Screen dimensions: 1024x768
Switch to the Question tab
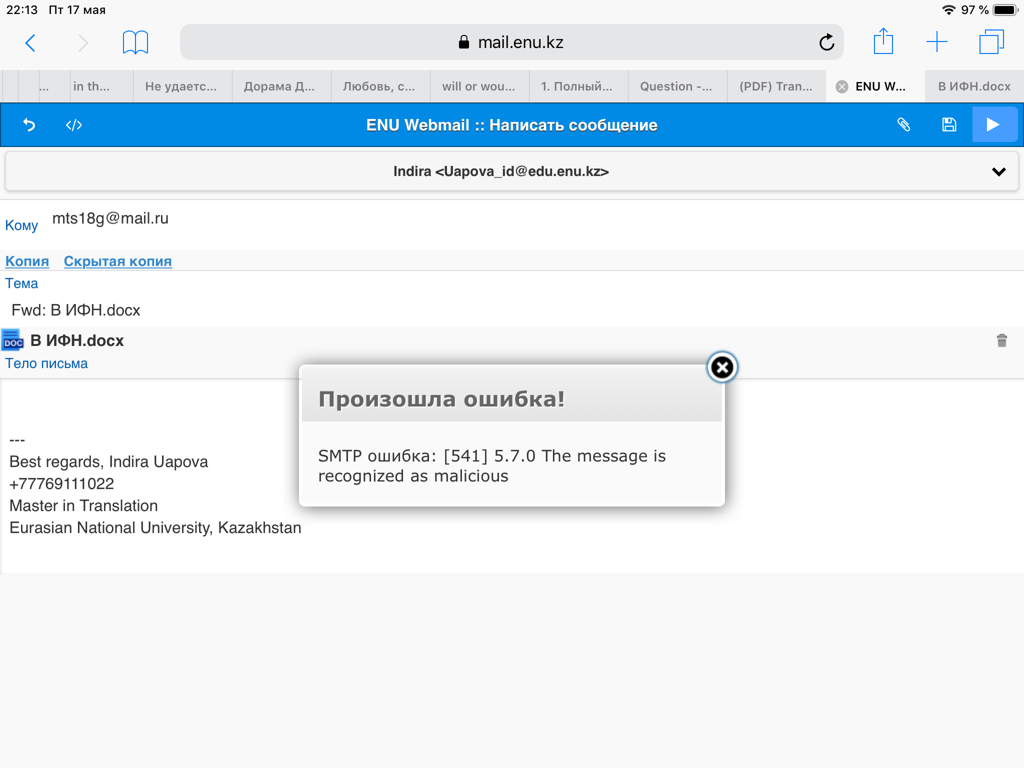pyautogui.click(x=676, y=86)
